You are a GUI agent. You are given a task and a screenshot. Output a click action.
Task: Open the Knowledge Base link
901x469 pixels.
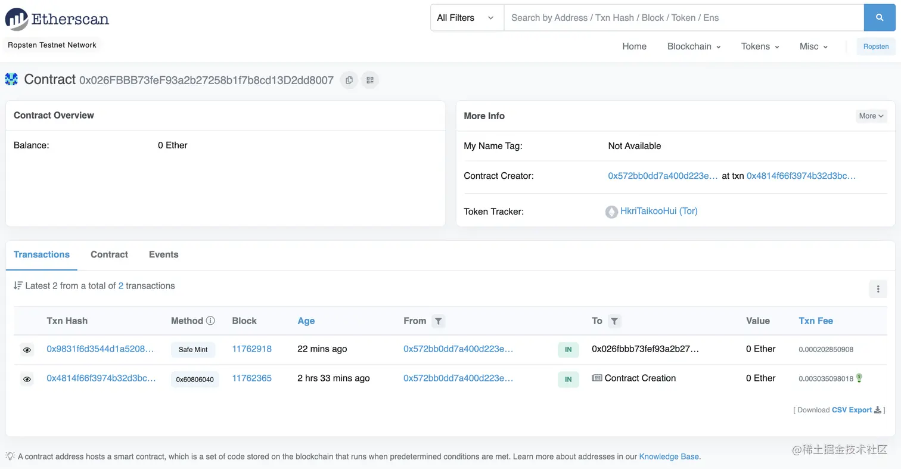click(669, 456)
